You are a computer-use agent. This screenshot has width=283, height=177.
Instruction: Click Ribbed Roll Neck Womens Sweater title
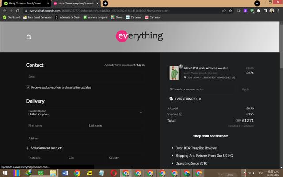[x=205, y=68]
